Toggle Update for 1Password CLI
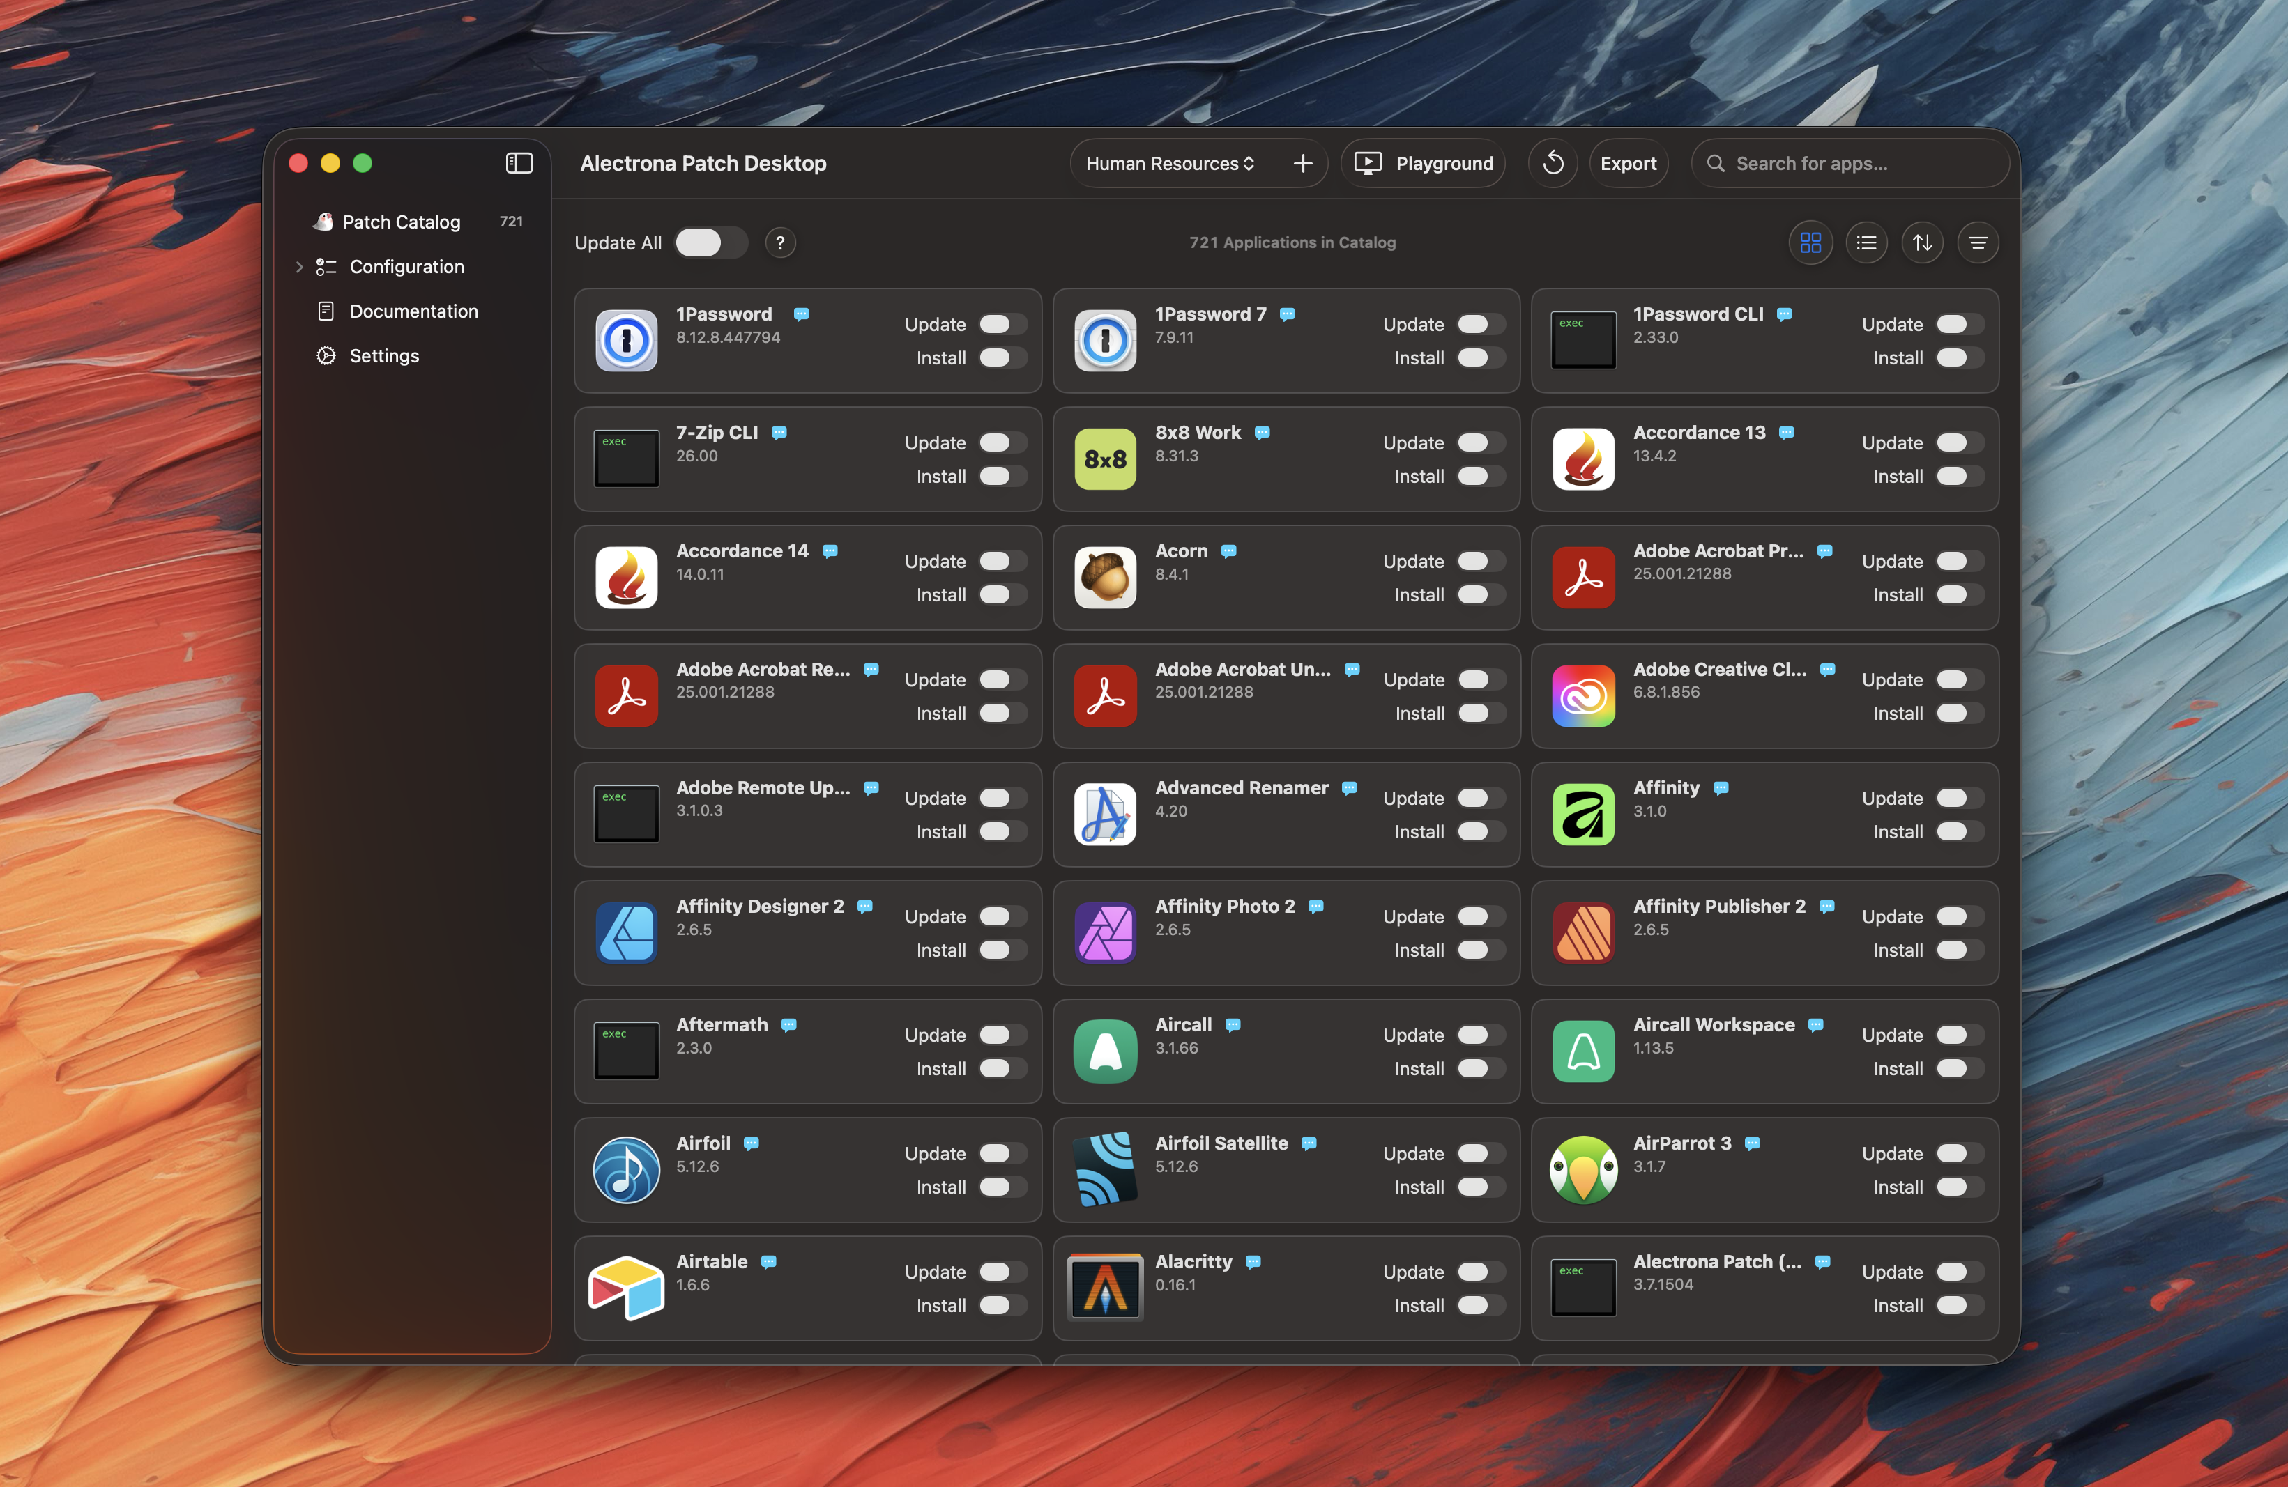This screenshot has height=1487, width=2288. pos(1960,324)
